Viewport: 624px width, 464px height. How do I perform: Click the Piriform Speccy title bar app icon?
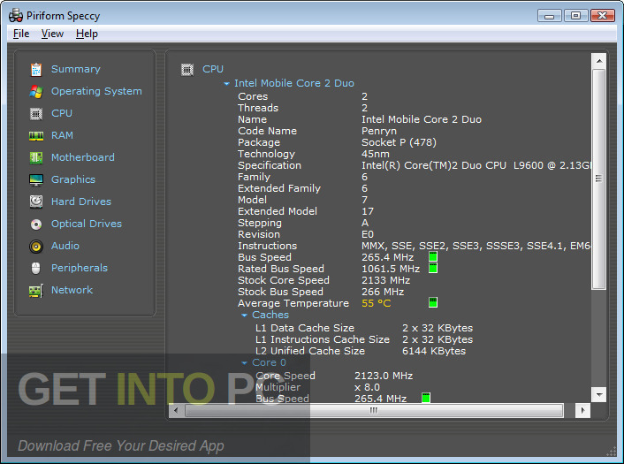(16, 15)
